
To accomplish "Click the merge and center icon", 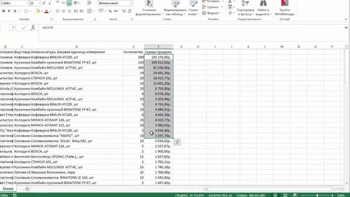I will (x=90, y=11).
